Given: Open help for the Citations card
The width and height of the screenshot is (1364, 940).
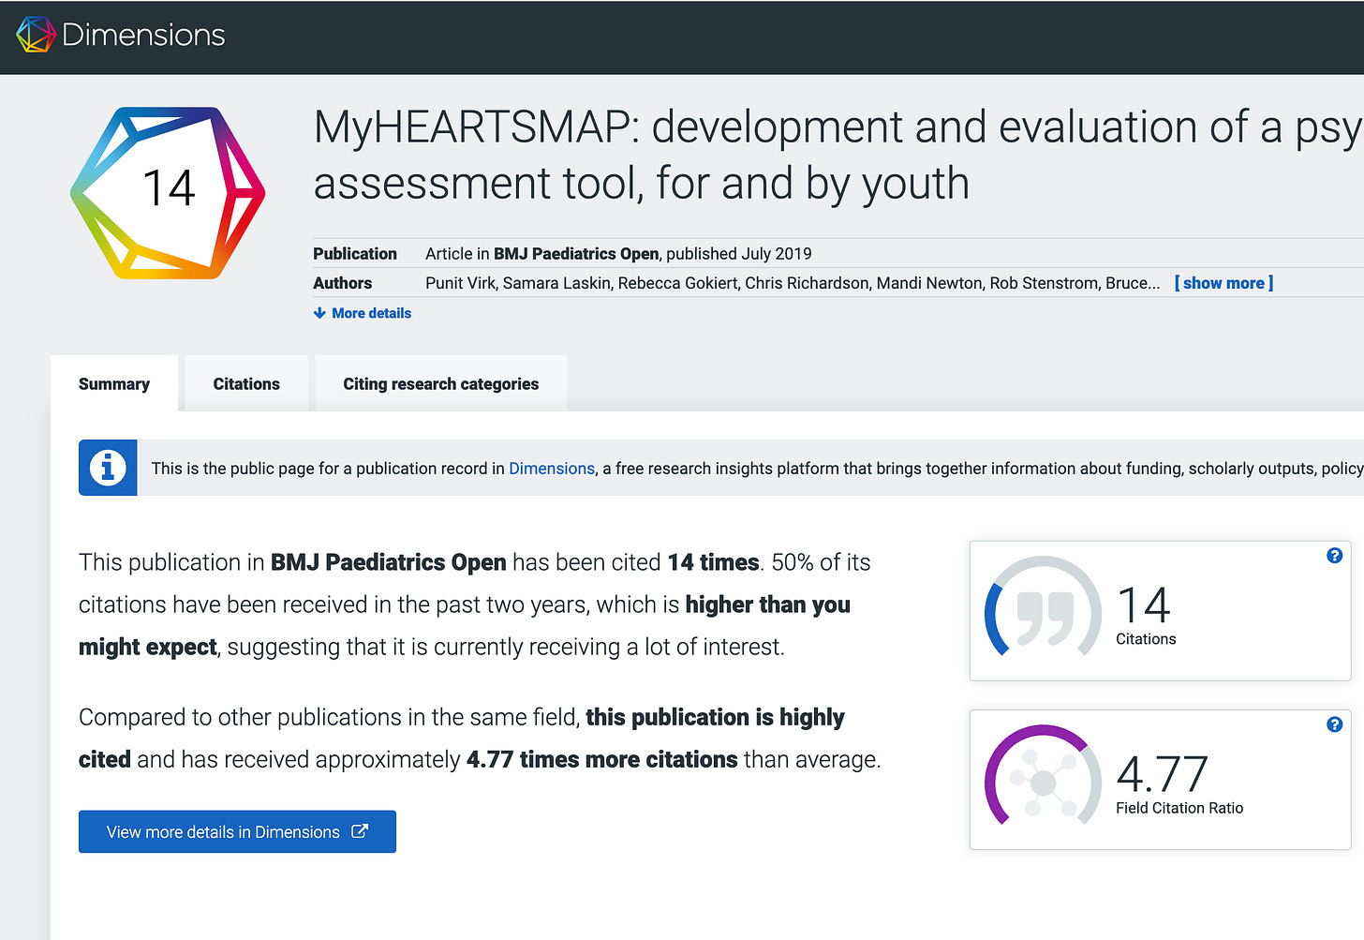Looking at the screenshot, I should click(1335, 556).
